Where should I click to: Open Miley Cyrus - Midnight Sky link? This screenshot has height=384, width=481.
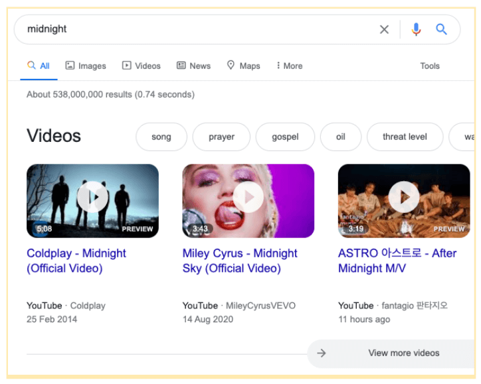click(x=240, y=261)
